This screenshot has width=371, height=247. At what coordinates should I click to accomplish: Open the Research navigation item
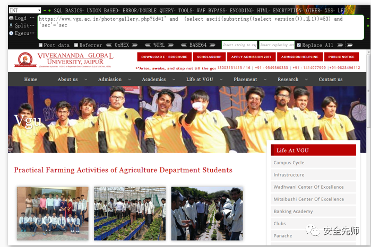pos(288,80)
